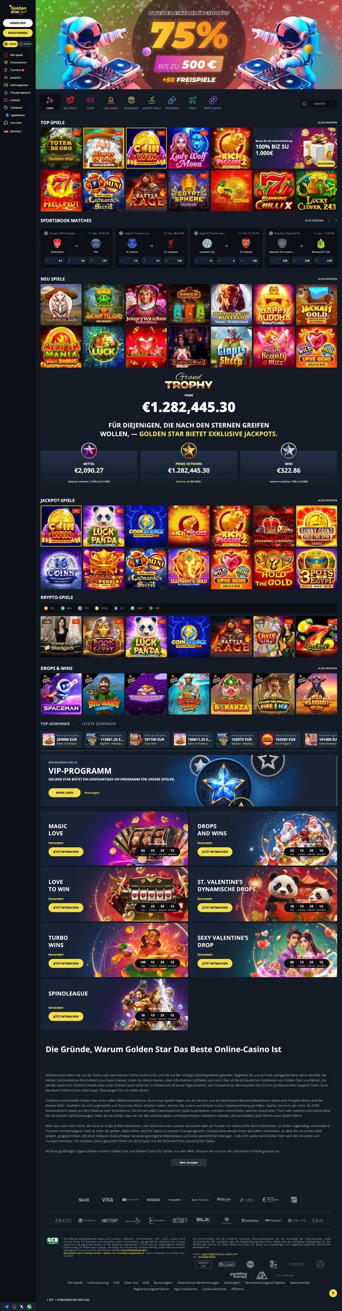Switch to the Sports toggle
This screenshot has height=1311, width=342.
tap(26, 44)
